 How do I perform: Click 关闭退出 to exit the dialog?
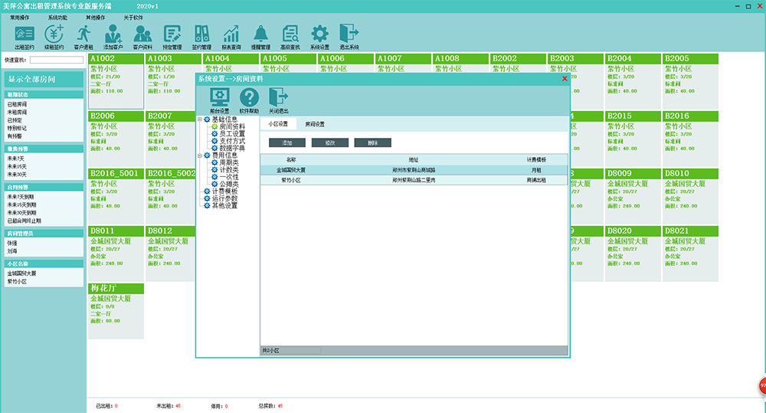[x=279, y=100]
